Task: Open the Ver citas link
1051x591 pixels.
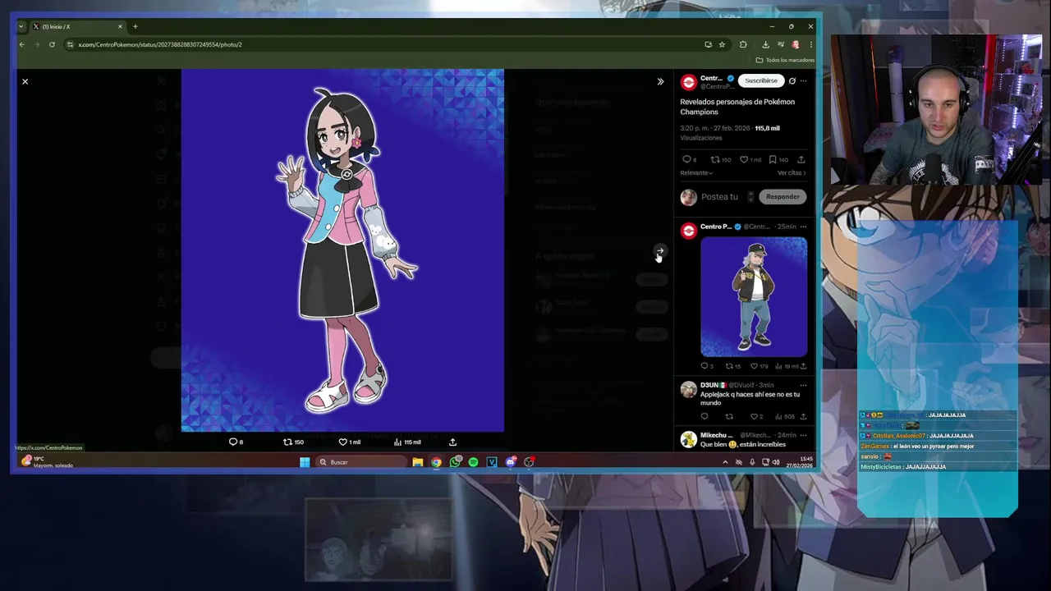Action: coord(792,173)
